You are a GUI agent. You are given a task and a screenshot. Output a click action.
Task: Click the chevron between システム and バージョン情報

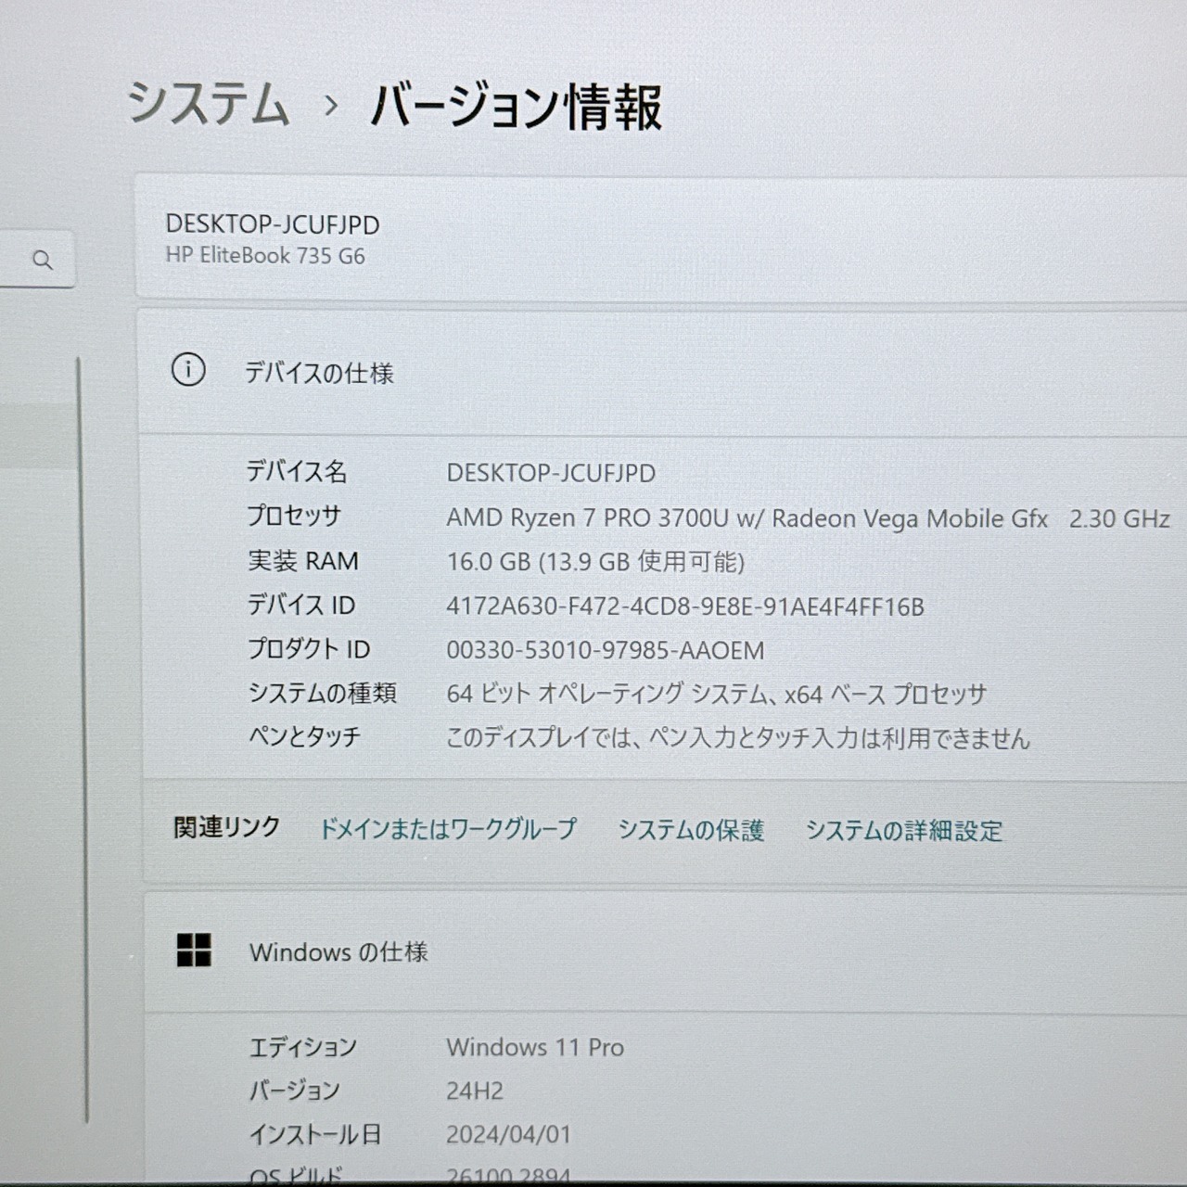(x=330, y=107)
